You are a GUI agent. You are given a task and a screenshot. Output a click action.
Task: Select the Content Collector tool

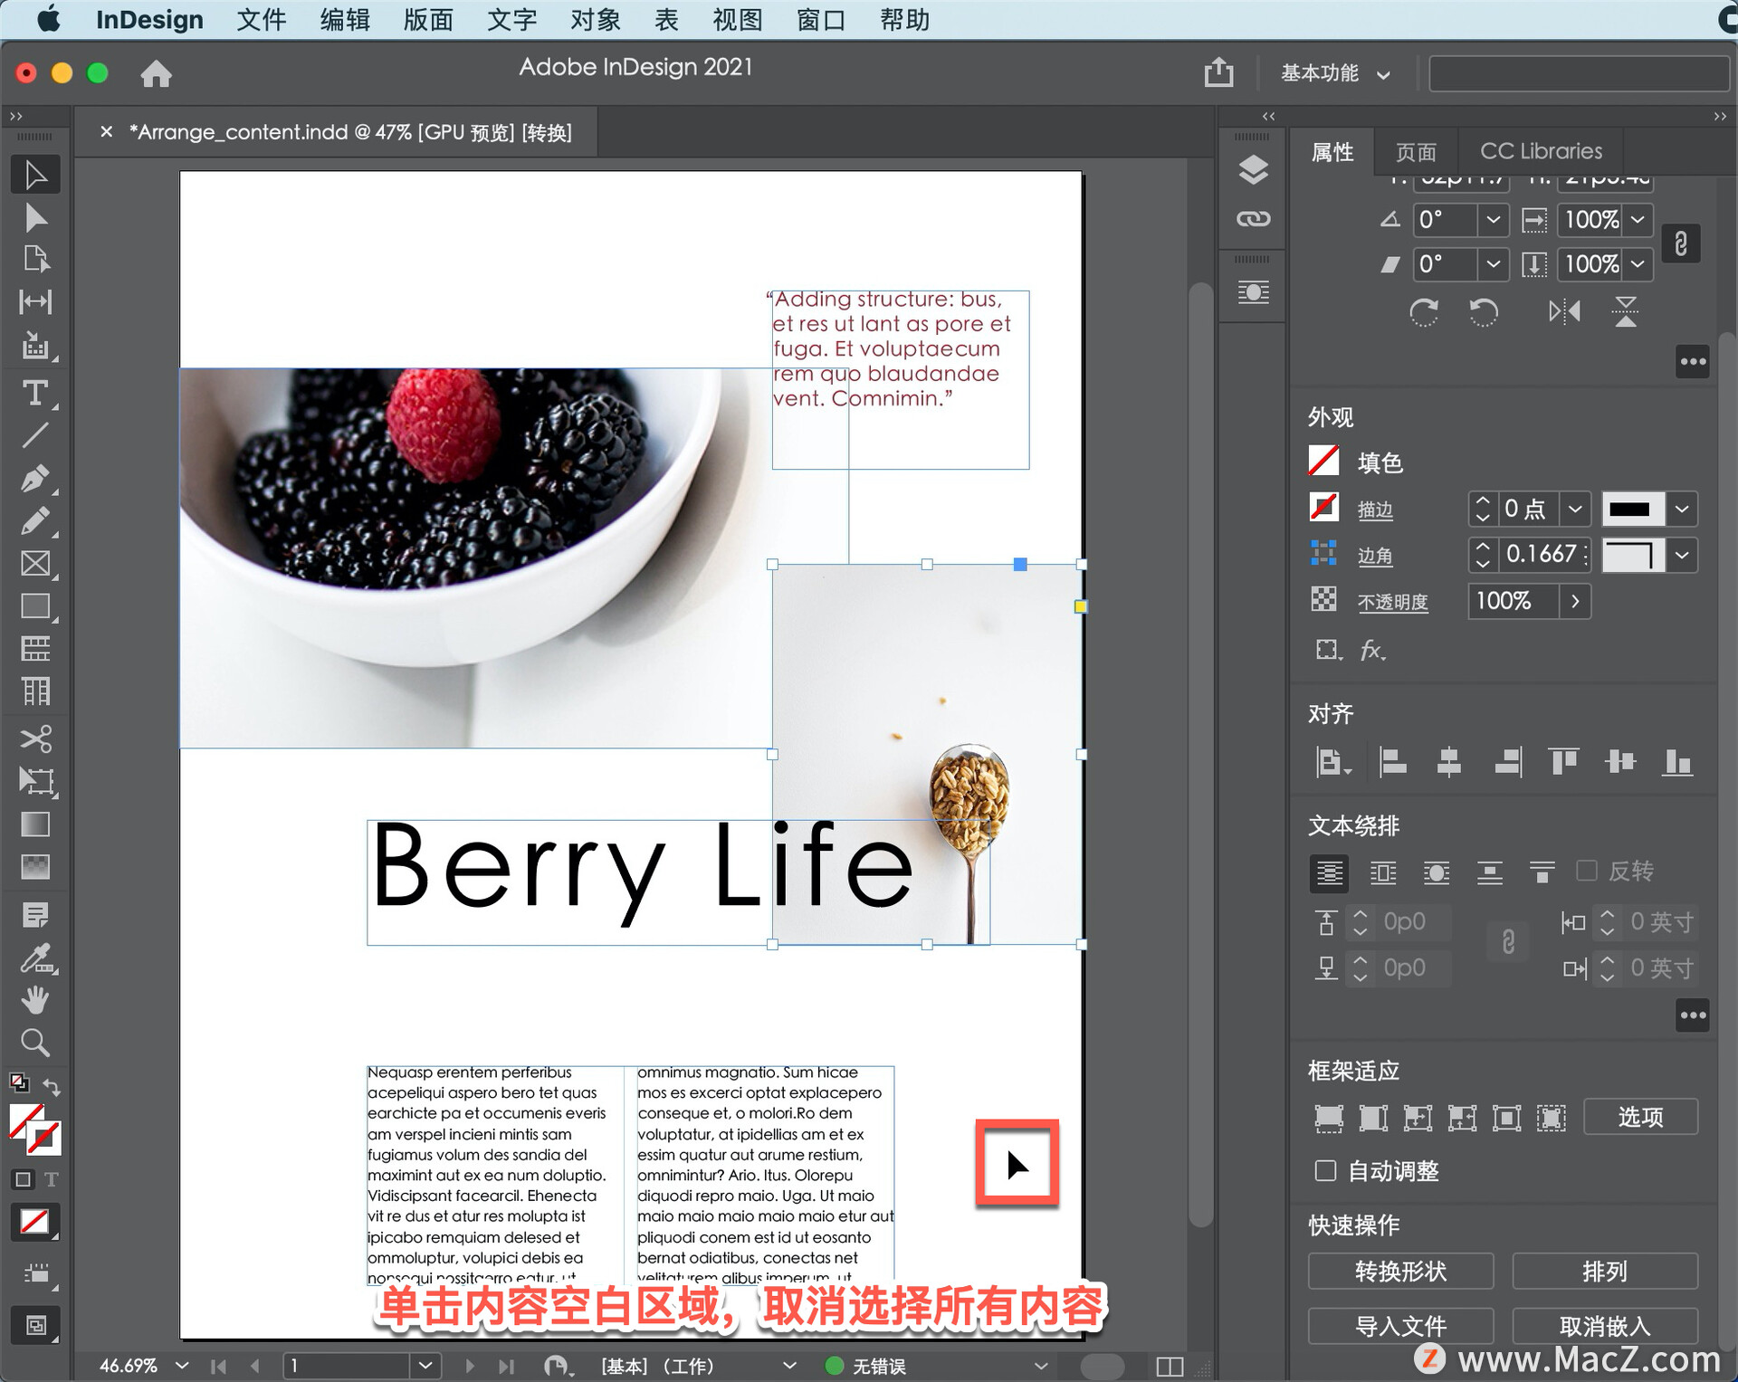[35, 346]
